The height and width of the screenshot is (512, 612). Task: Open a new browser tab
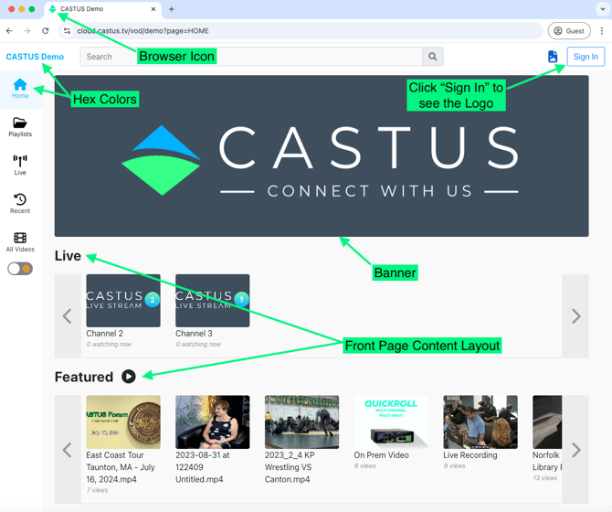coord(172,9)
